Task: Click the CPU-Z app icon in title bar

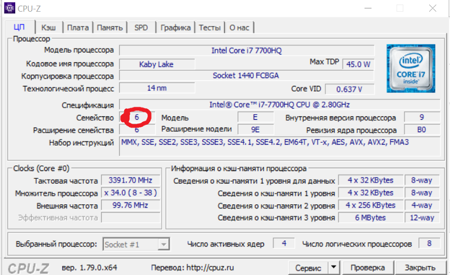Action: pyautogui.click(x=10, y=8)
